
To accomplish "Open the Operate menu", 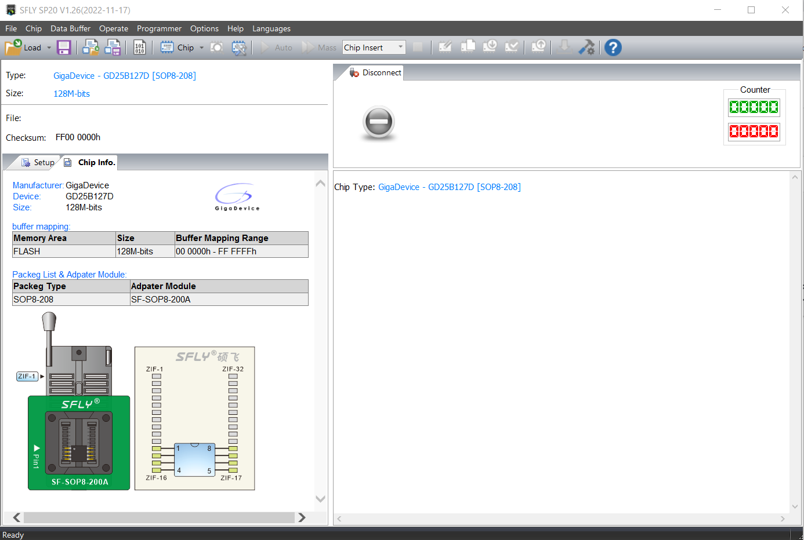I will click(114, 28).
